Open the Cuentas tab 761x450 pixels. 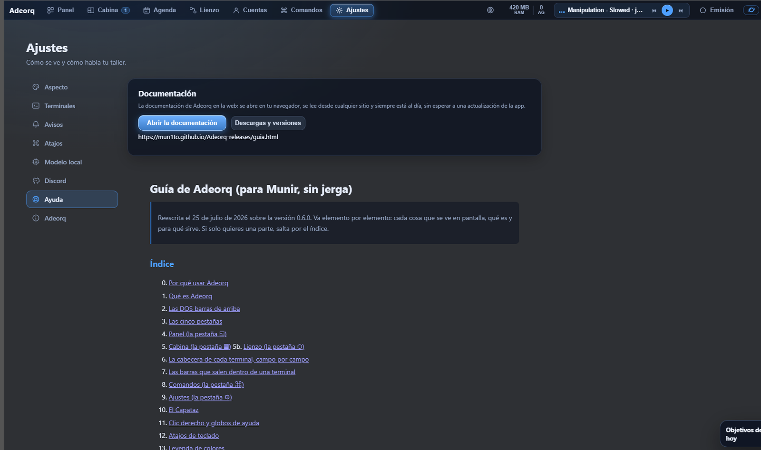tap(250, 10)
